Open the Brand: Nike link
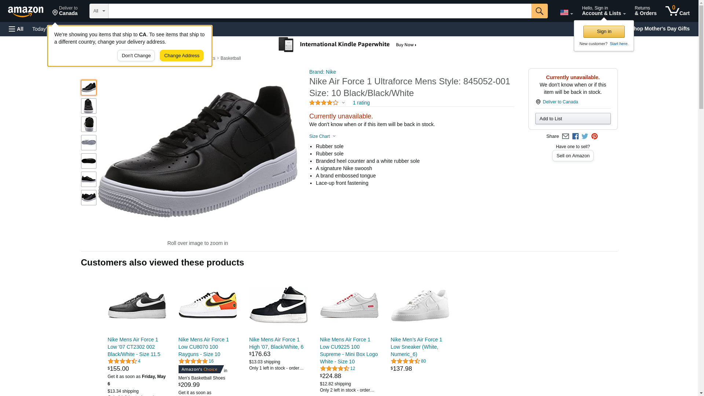 (x=322, y=72)
